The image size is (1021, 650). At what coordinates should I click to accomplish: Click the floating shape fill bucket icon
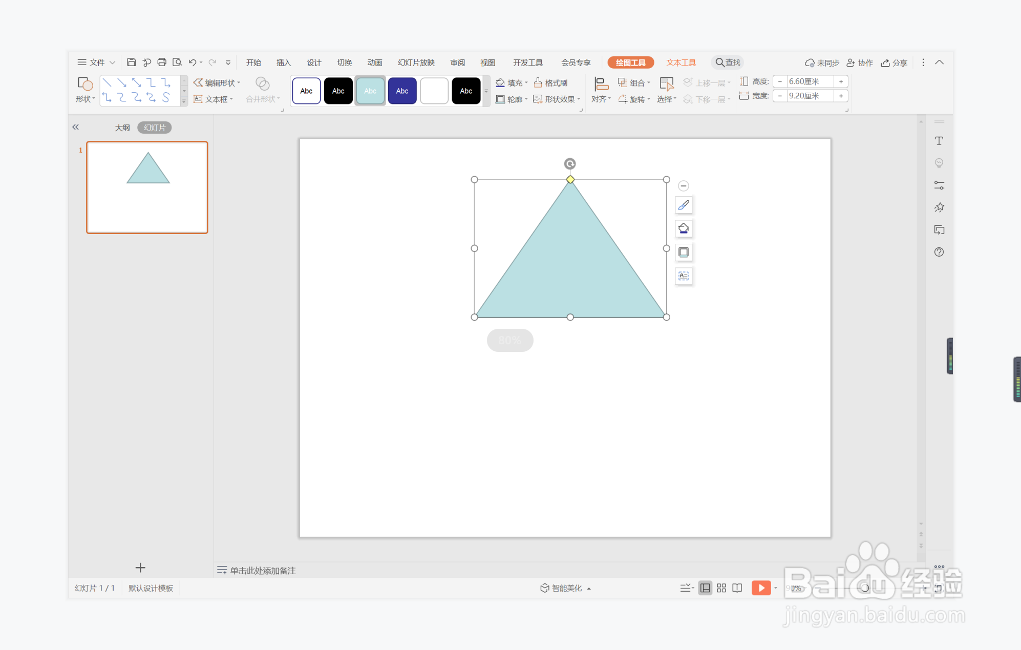[684, 228]
